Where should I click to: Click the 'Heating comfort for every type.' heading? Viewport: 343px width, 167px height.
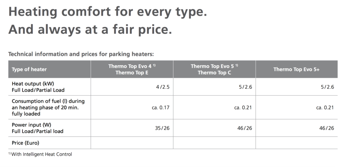point(107,12)
